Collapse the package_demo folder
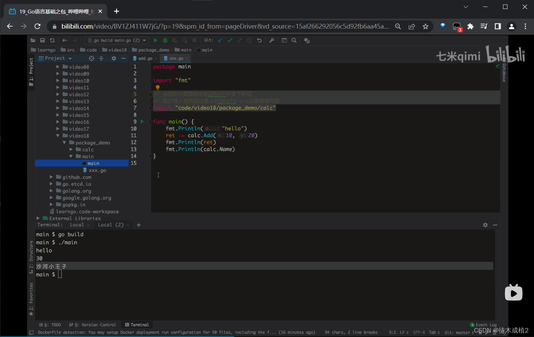 coord(64,143)
